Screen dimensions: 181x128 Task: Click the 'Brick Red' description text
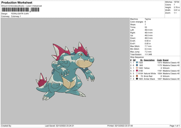coord(148,76)
